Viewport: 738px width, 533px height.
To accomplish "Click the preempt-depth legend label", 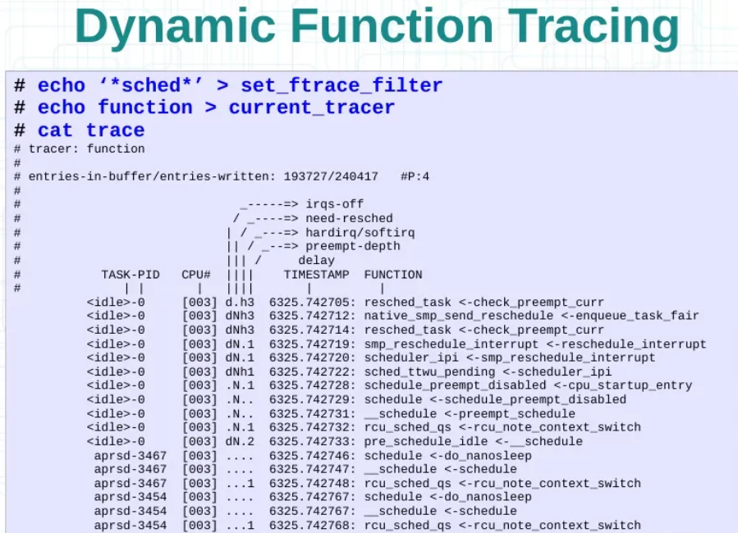I will point(352,246).
